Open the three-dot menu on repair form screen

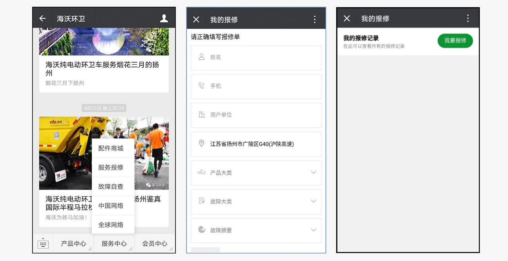pos(315,19)
